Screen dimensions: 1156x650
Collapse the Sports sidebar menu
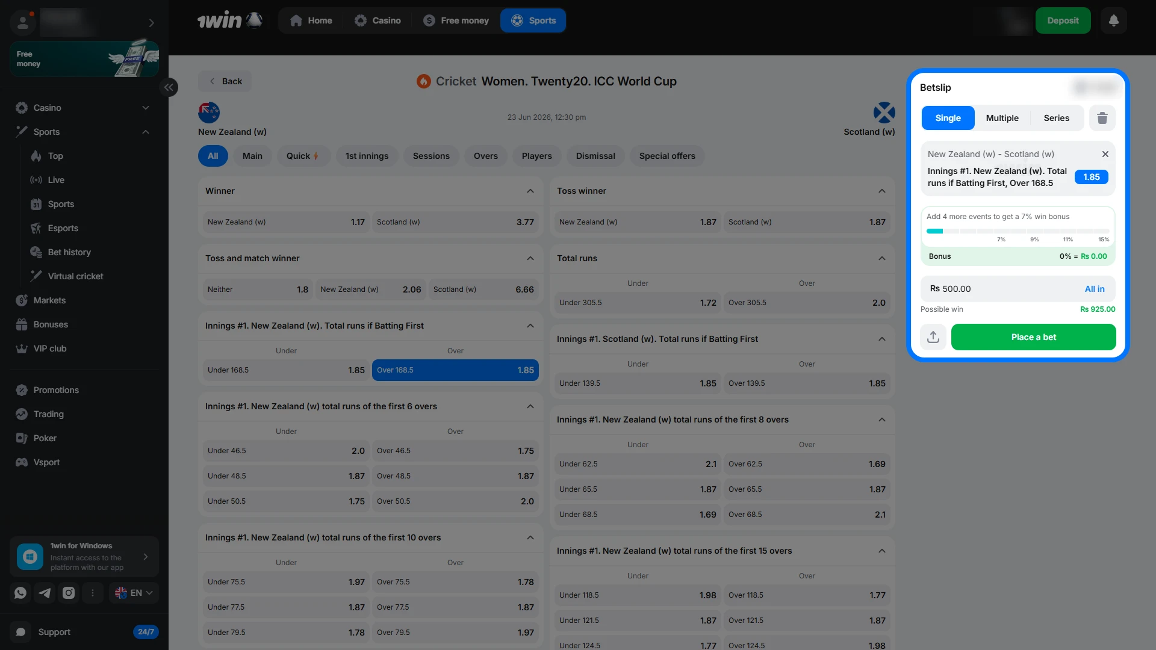(145, 132)
